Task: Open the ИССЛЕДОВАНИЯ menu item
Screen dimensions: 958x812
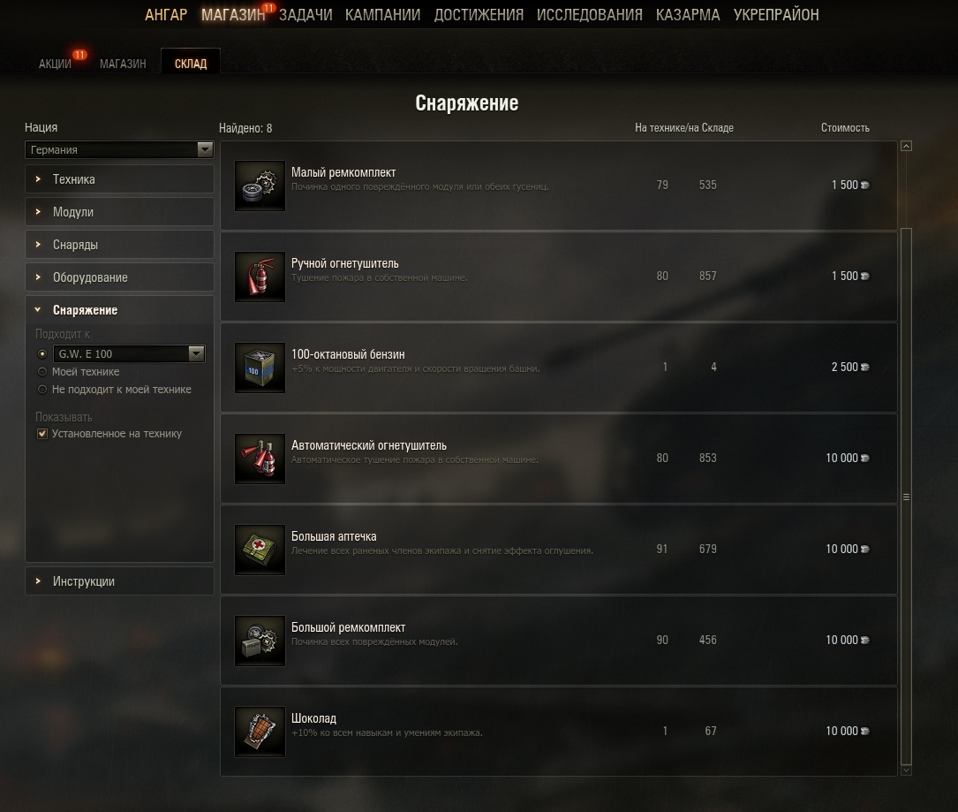Action: 590,15
